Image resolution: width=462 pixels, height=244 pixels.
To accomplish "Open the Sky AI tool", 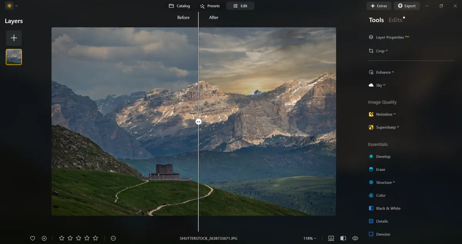I will pos(380,85).
